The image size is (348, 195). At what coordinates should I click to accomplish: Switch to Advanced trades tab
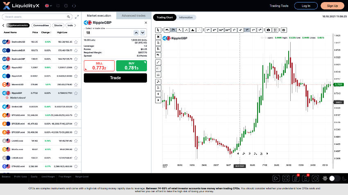(x=133, y=16)
